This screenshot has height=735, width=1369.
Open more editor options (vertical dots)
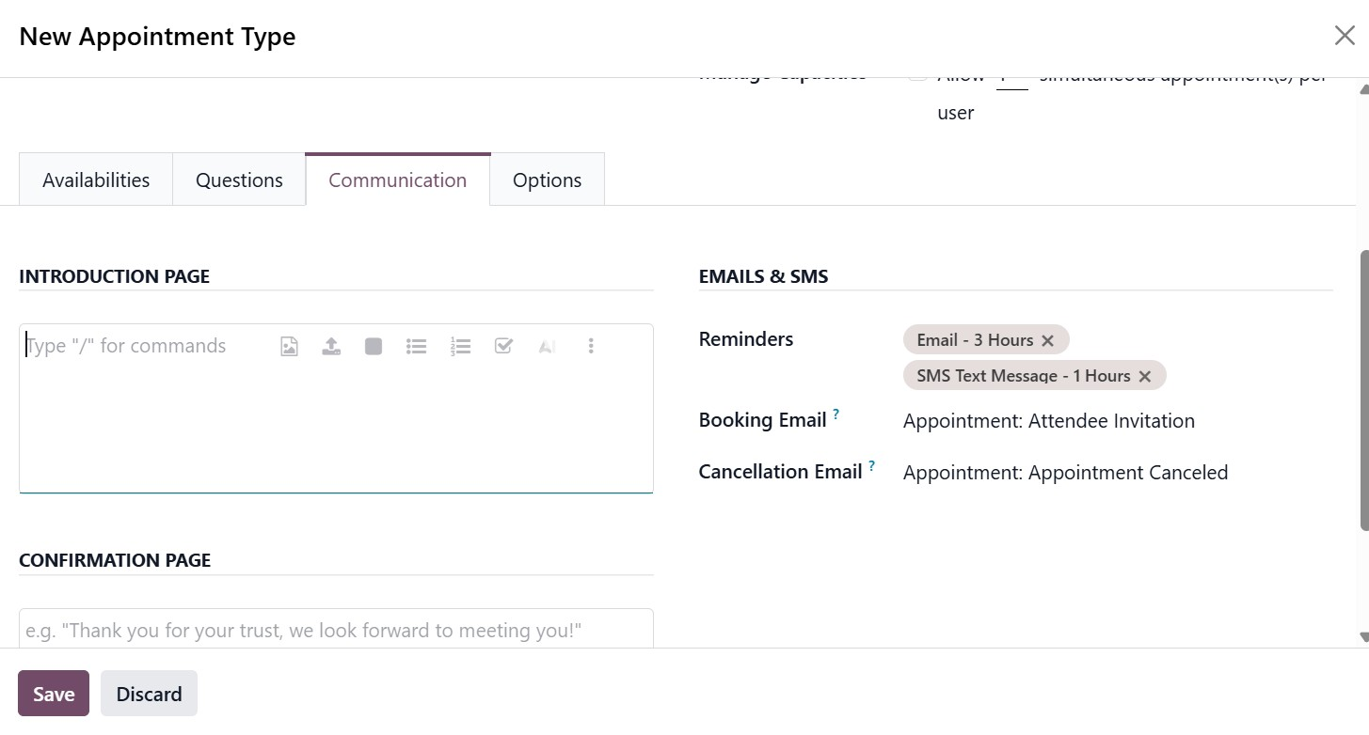coord(591,347)
